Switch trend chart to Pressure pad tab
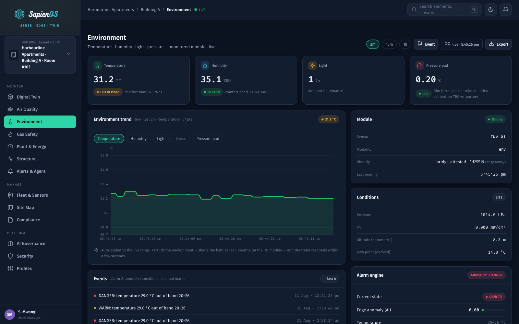 point(208,139)
